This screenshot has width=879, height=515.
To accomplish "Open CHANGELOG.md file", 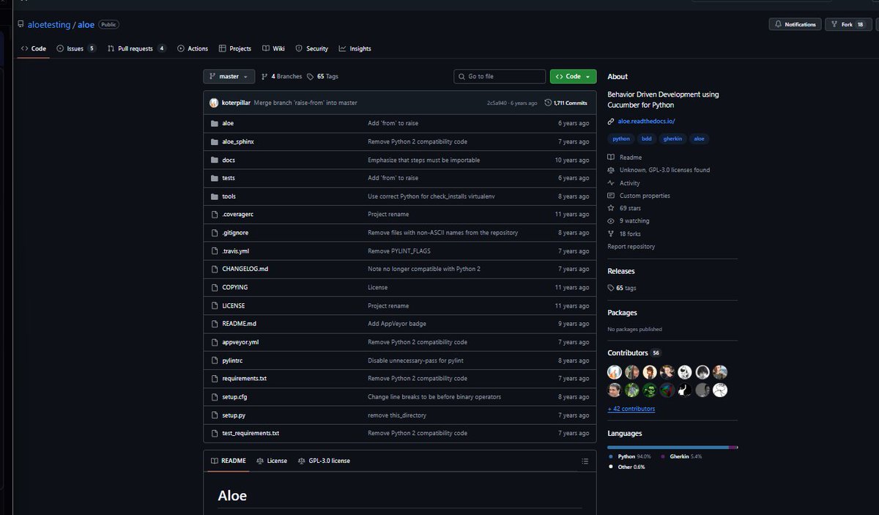I will click(245, 269).
